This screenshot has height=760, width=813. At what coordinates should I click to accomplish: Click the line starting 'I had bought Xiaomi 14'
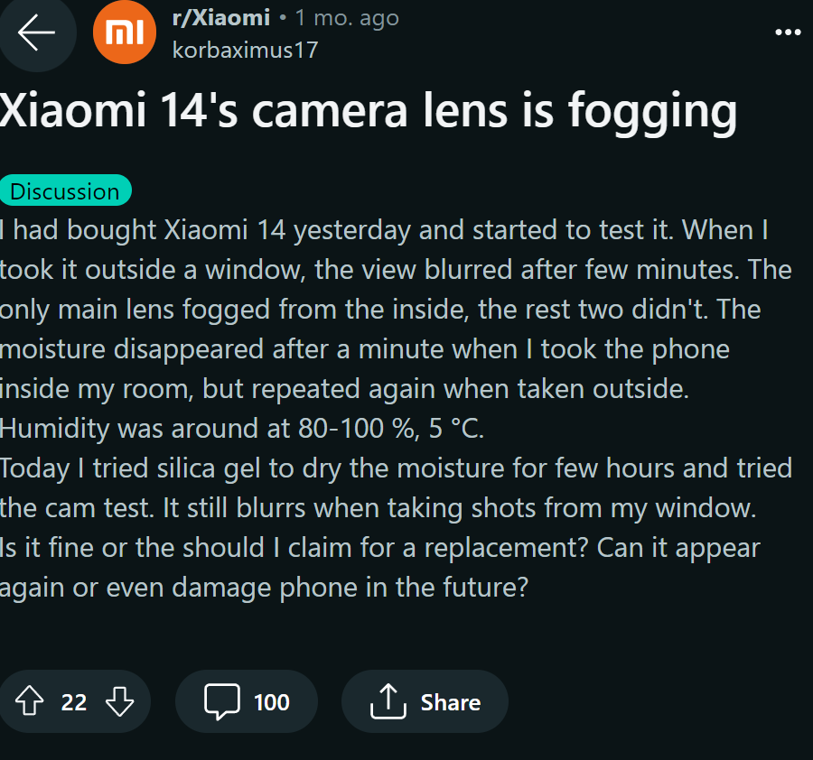(384, 230)
